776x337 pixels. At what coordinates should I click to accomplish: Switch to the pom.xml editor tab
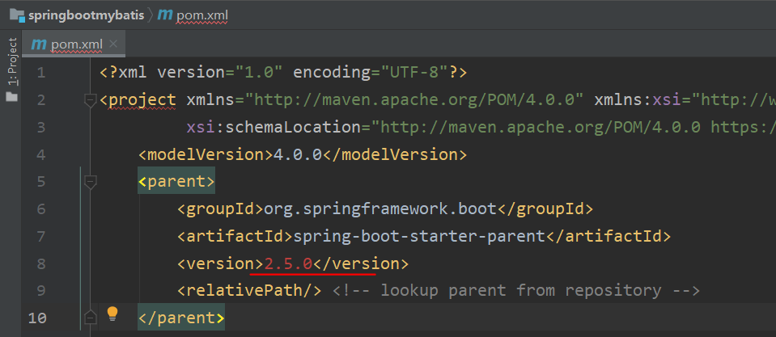tap(74, 44)
